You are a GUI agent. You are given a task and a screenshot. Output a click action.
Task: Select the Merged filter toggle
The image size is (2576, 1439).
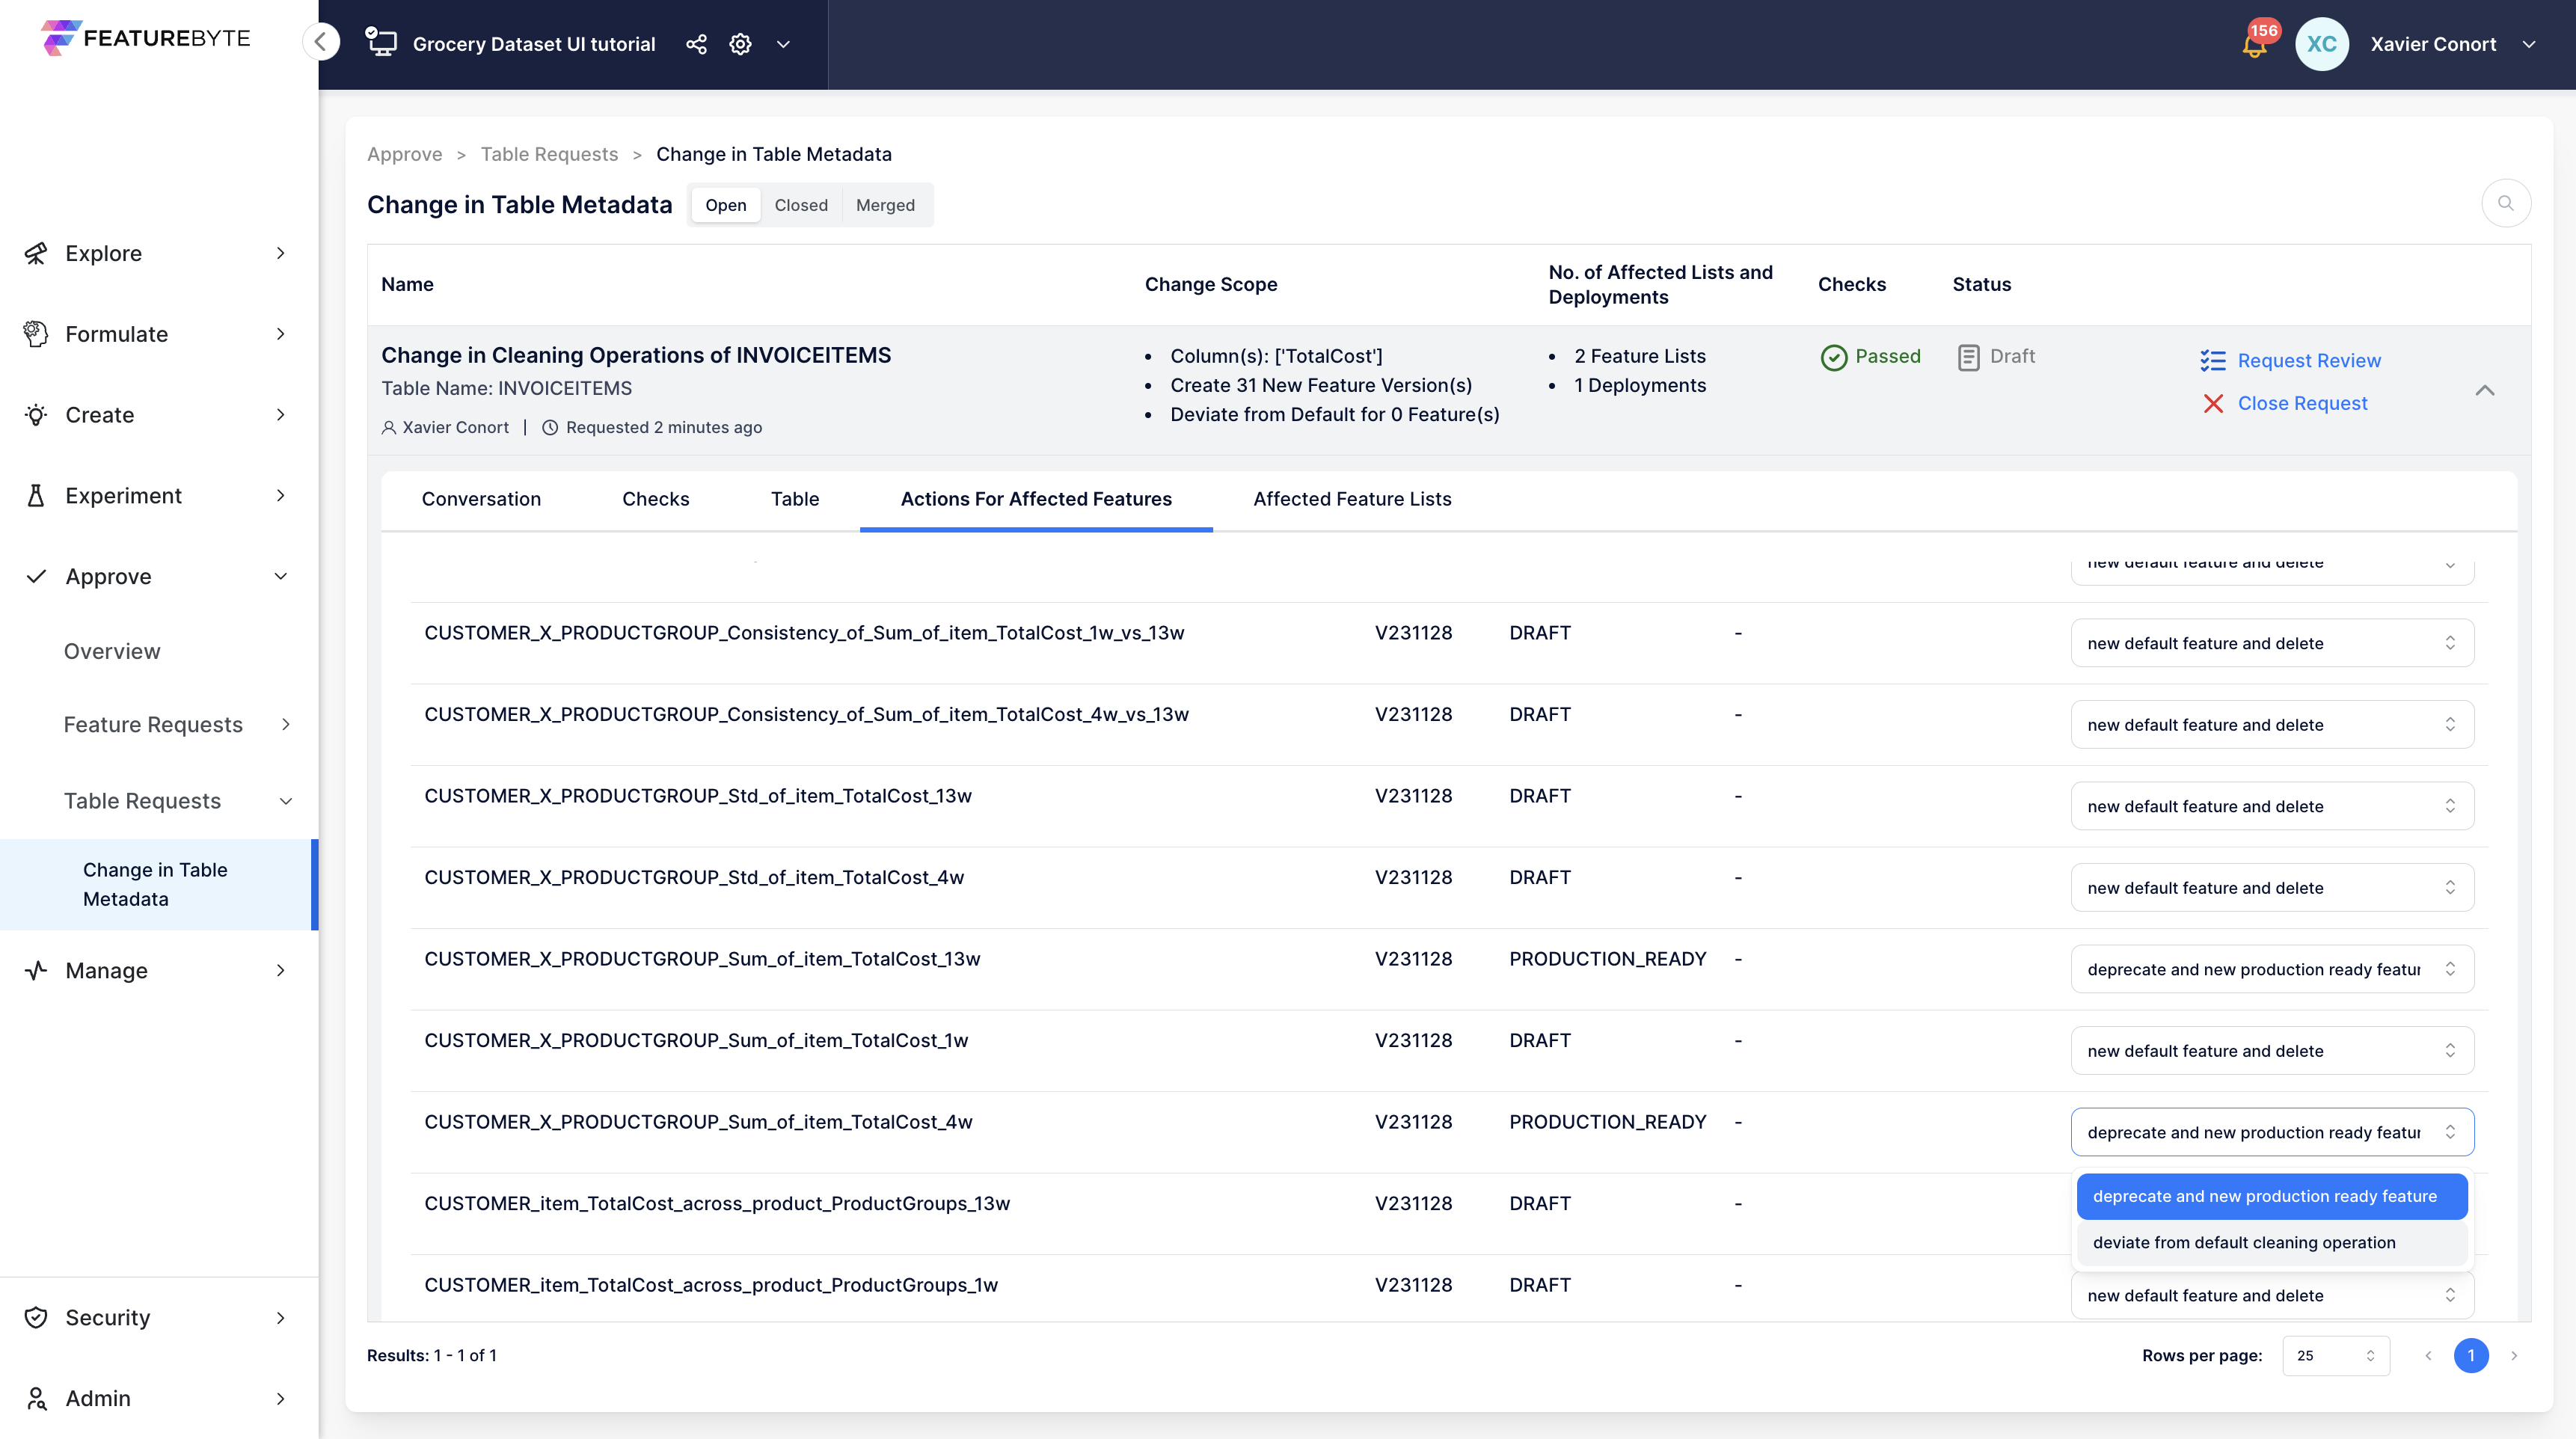click(885, 205)
